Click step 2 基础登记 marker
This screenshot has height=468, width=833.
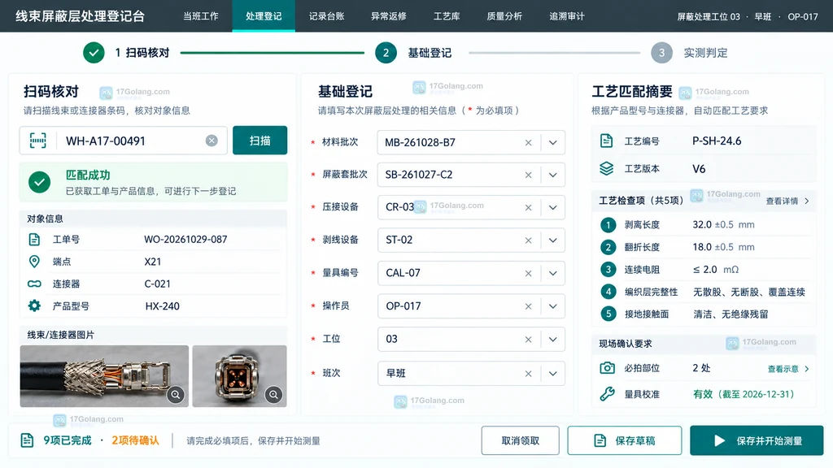pos(386,53)
